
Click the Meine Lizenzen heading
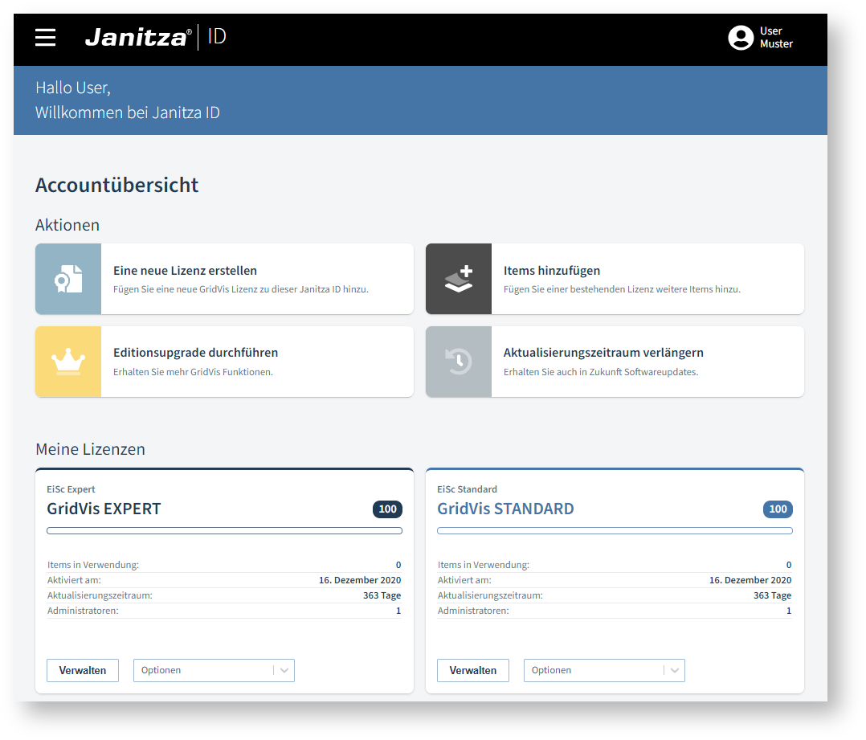coord(90,449)
